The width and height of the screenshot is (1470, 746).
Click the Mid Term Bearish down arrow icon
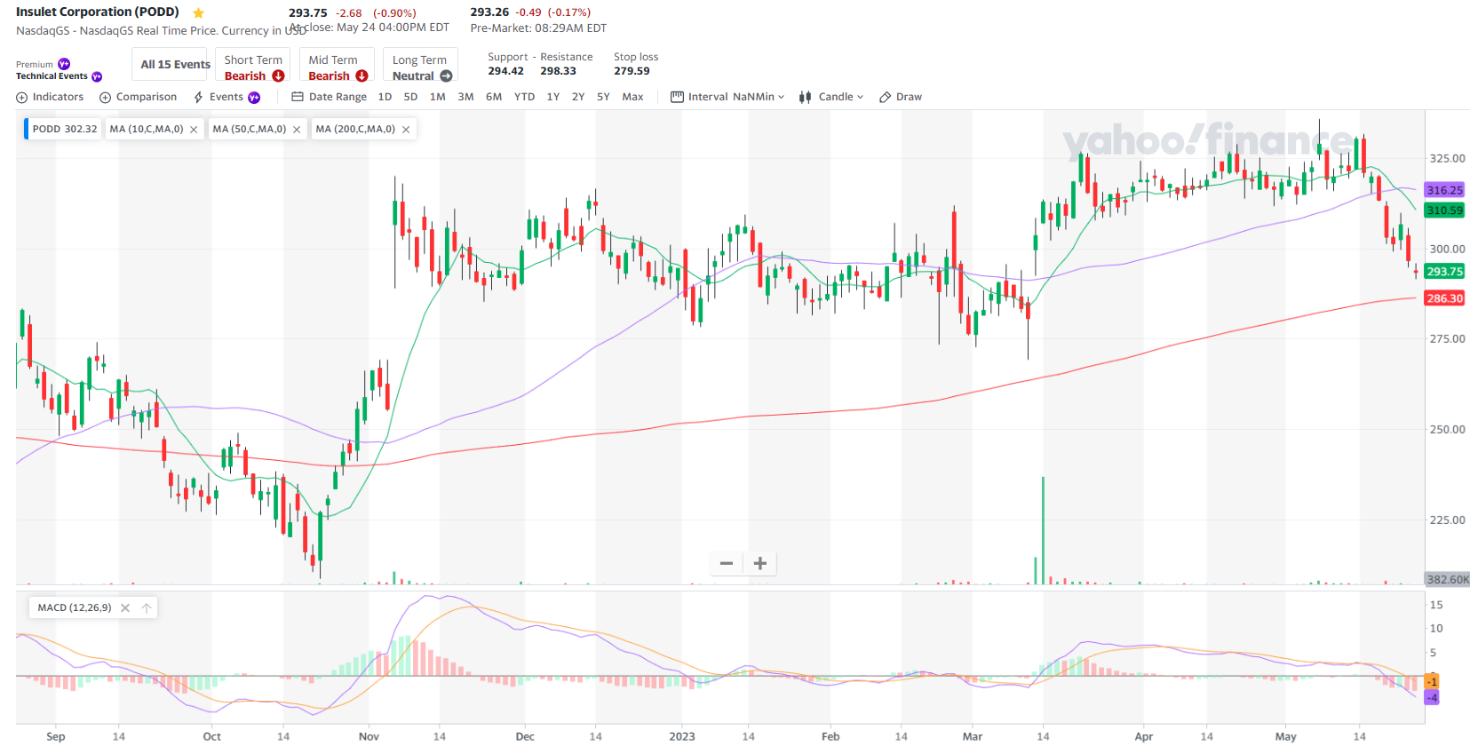click(x=362, y=76)
